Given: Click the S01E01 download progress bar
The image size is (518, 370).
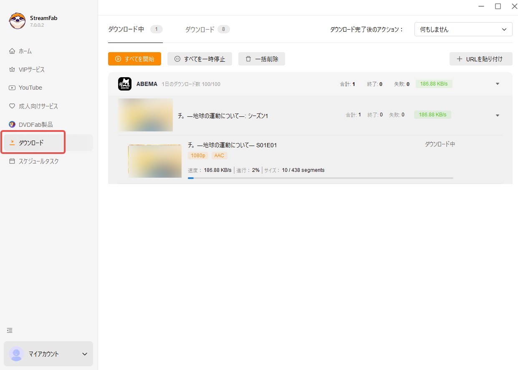Looking at the screenshot, I should pos(321,178).
